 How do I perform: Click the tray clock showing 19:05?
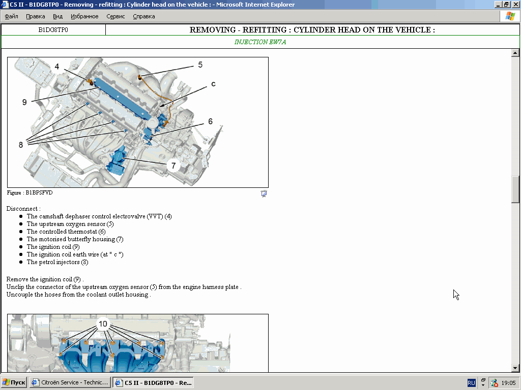(508, 383)
